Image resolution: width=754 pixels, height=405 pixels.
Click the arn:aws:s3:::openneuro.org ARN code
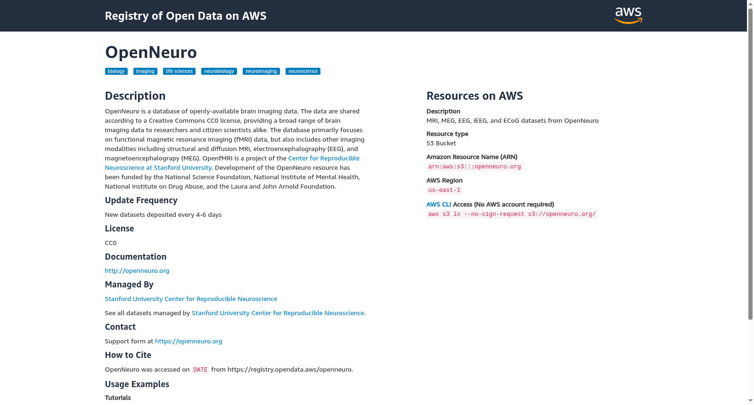click(x=475, y=167)
